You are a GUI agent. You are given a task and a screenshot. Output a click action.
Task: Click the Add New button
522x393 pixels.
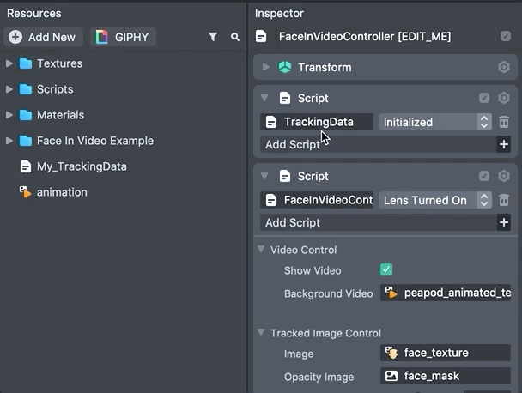43,38
